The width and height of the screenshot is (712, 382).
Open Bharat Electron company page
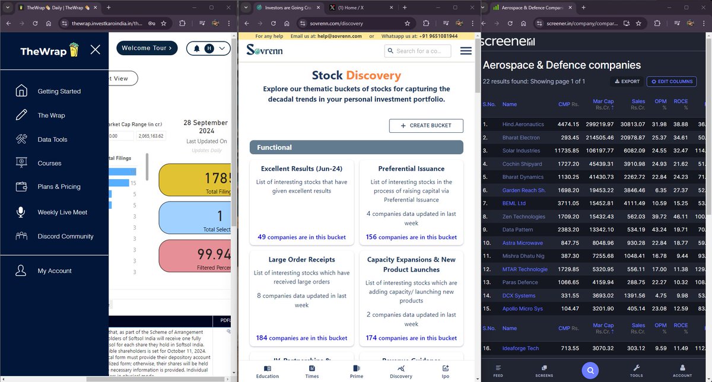point(521,138)
